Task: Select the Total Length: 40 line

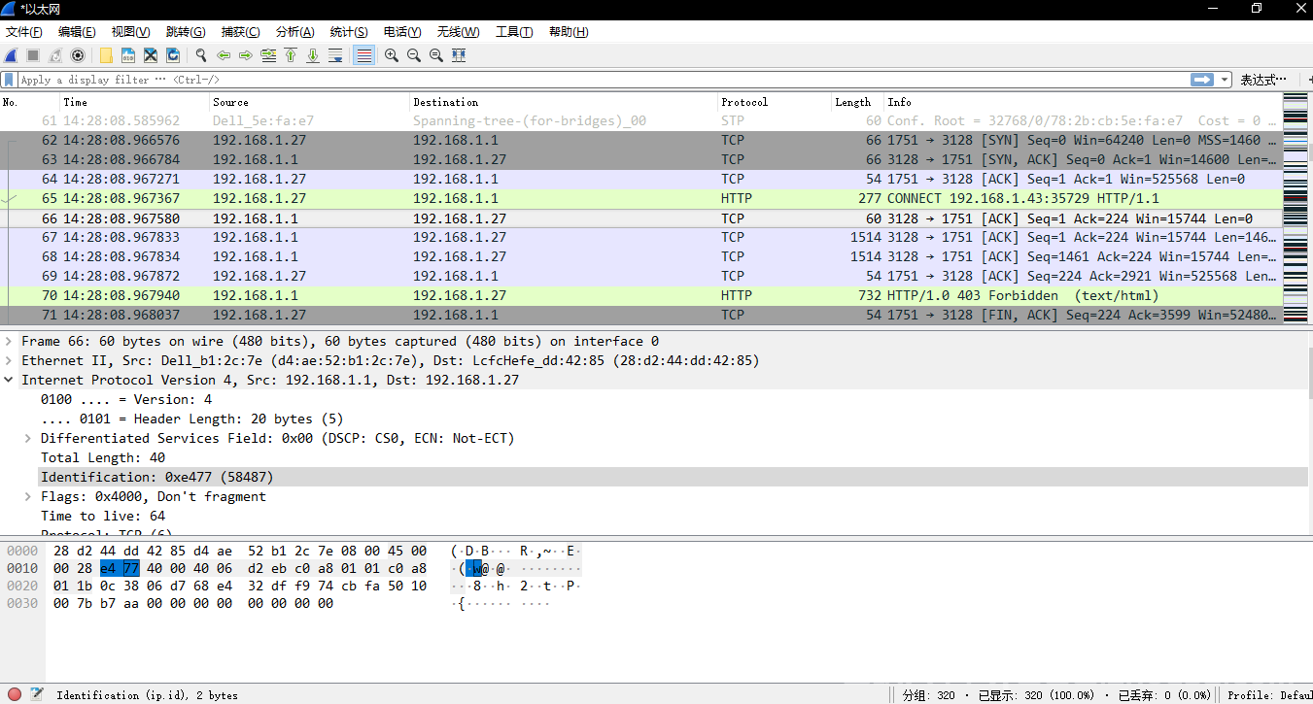Action: (x=103, y=457)
